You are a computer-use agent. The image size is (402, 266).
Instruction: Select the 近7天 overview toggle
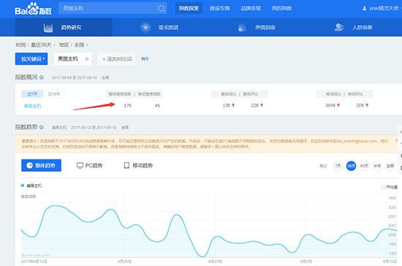click(x=32, y=94)
